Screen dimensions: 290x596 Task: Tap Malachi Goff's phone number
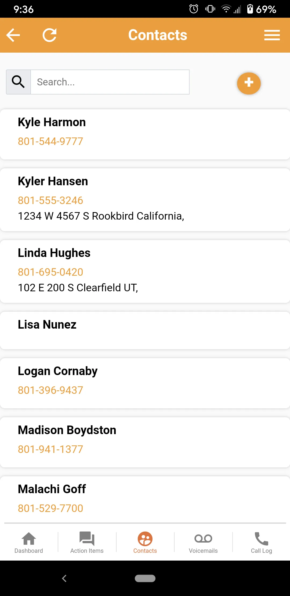[x=50, y=508]
